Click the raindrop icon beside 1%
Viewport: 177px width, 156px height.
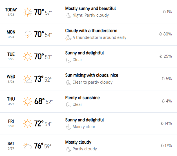tap(164, 12)
